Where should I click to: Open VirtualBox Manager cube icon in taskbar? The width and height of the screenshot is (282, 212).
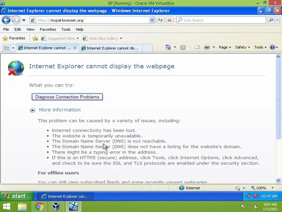pyautogui.click(x=56, y=206)
